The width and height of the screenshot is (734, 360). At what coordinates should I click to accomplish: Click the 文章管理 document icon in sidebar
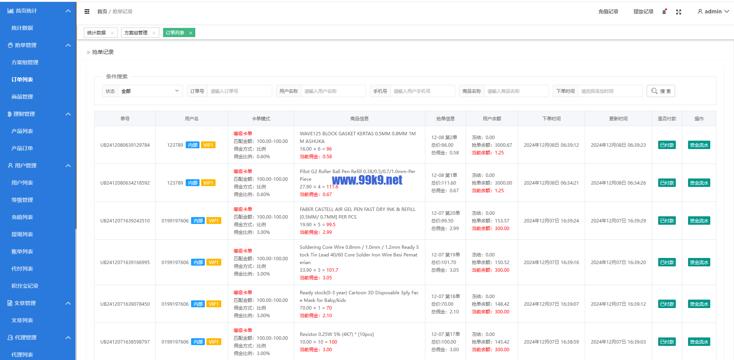10,303
